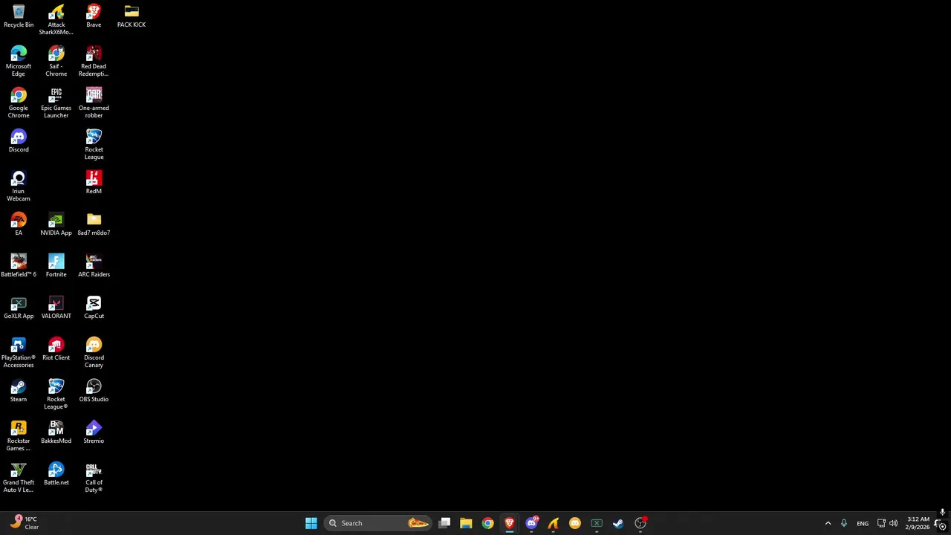
Task: Select the OBS Studio desktop icon
Action: [x=94, y=390]
